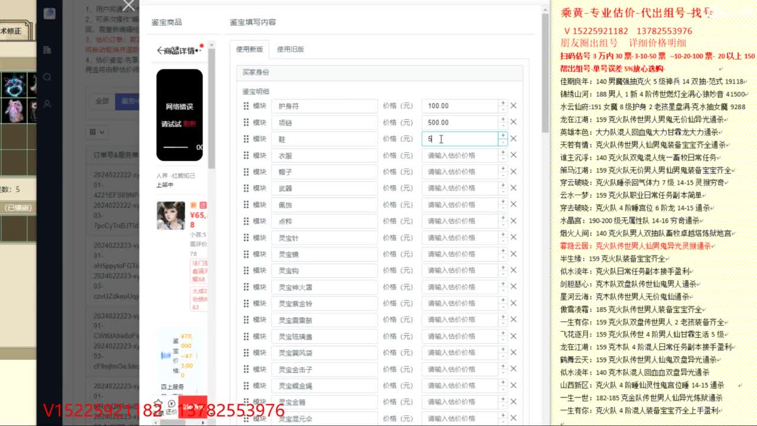The width and height of the screenshot is (757, 426).
Task: Click the 灵宝琉璃盏 module name field
Action: pos(324,337)
